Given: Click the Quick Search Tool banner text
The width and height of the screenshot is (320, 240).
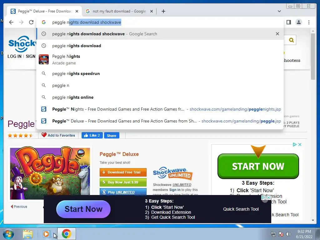Looking at the screenshot, I should tap(241, 209).
